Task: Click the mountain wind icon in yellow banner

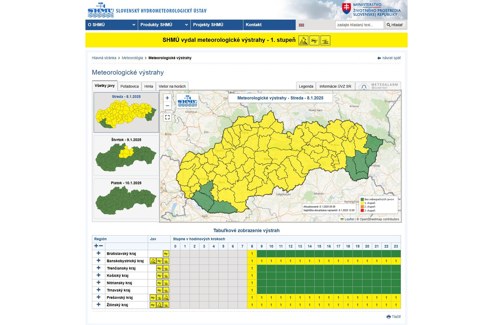Action: tap(303, 41)
